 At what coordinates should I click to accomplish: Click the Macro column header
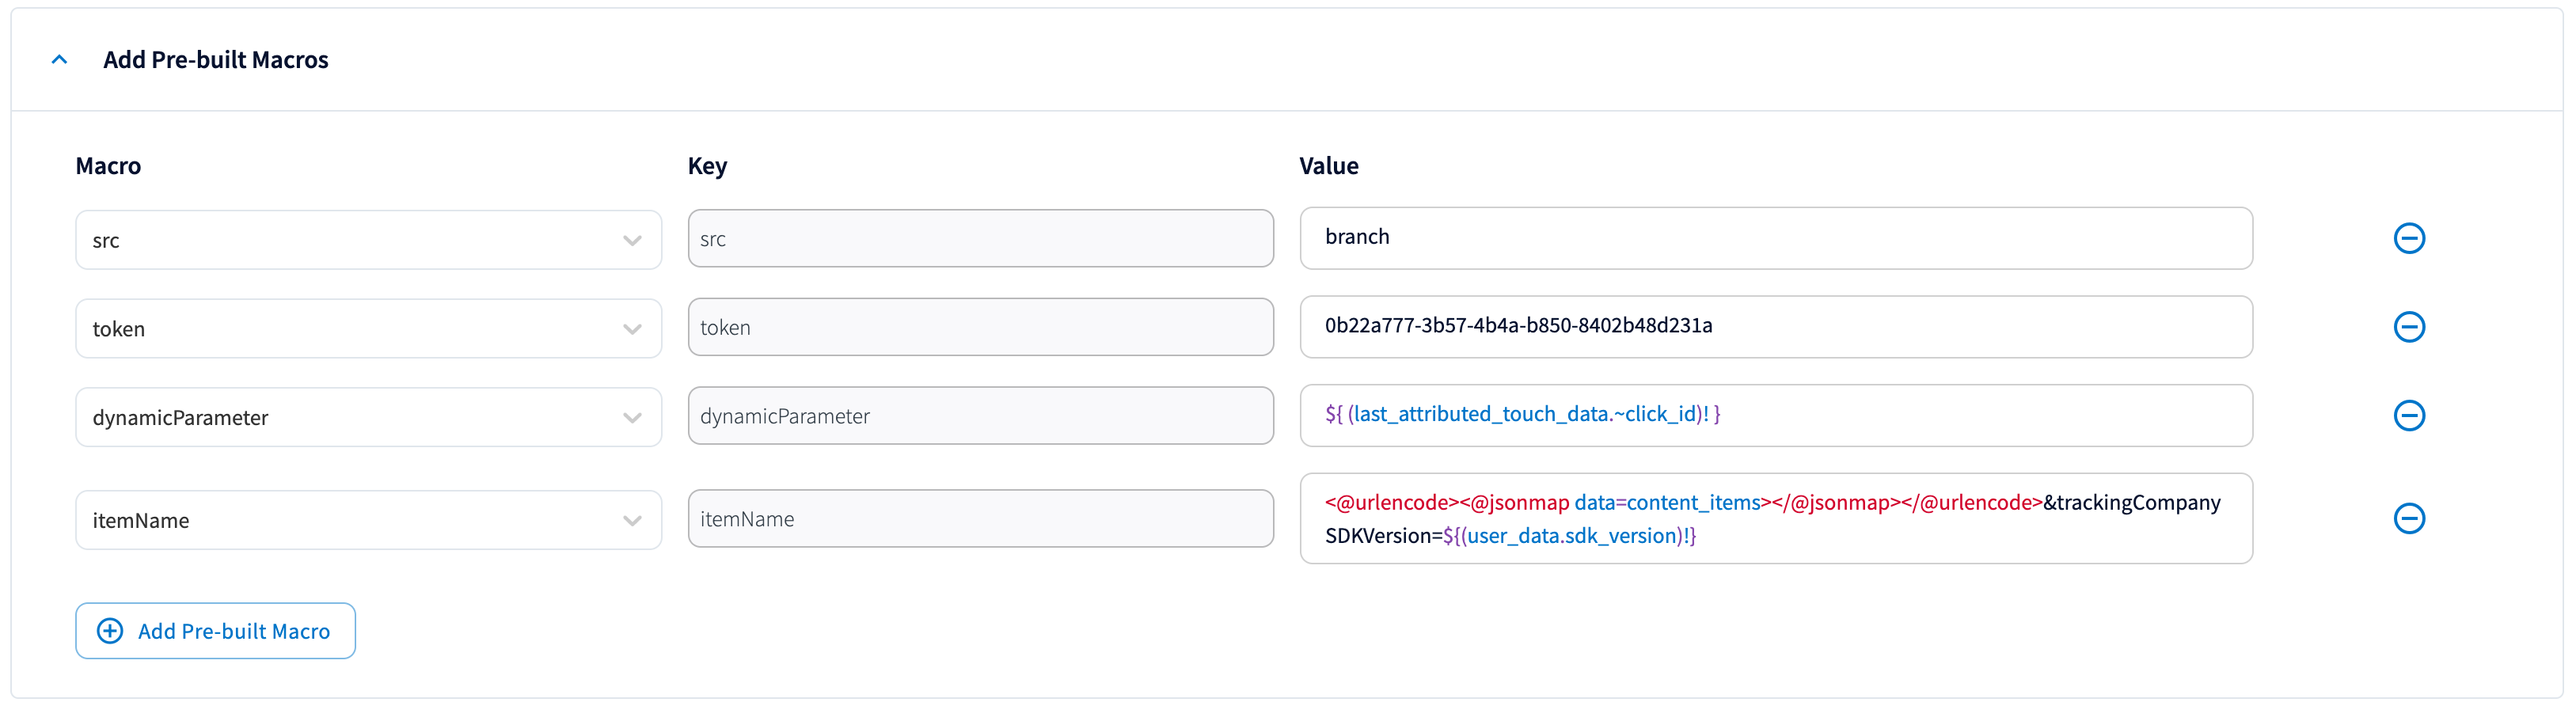click(x=108, y=166)
